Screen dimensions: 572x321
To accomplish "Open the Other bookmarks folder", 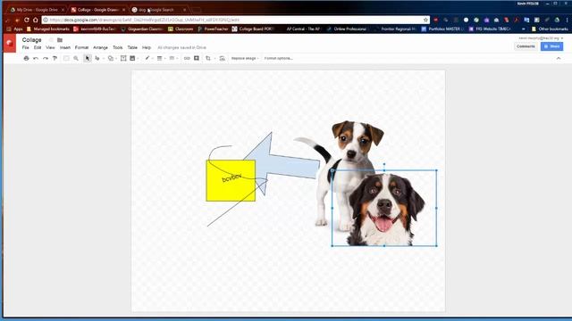I will click(x=550, y=29).
